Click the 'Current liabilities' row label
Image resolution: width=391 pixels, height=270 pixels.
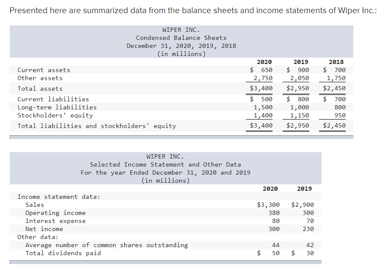pyautogui.click(x=53, y=99)
